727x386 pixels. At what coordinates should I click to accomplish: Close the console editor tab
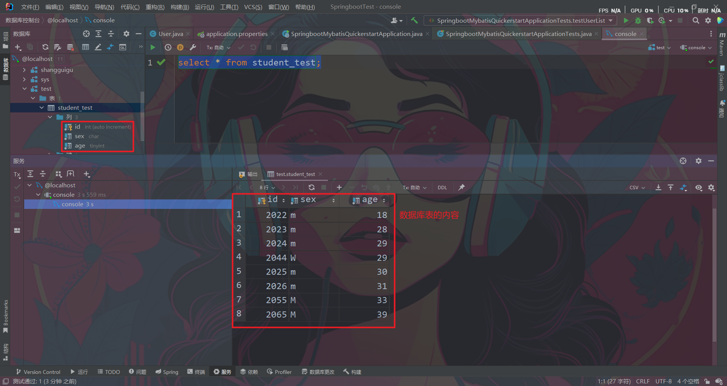pyautogui.click(x=641, y=34)
